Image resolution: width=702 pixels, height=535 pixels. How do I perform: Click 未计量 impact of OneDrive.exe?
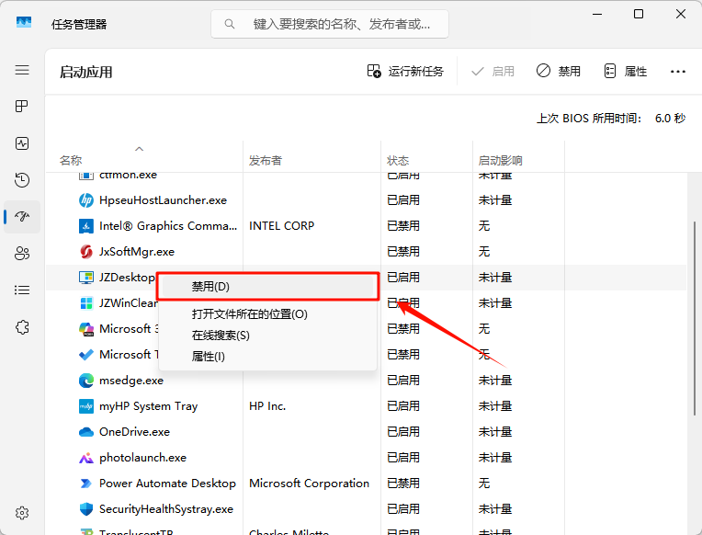click(494, 432)
